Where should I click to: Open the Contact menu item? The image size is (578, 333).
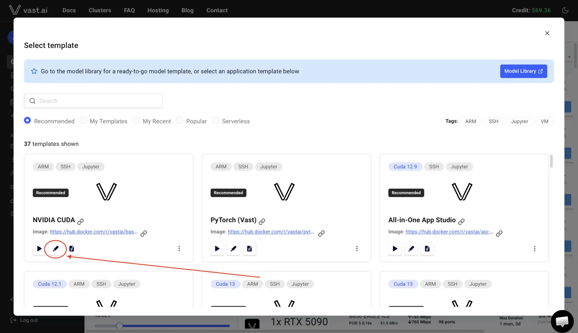(x=217, y=10)
